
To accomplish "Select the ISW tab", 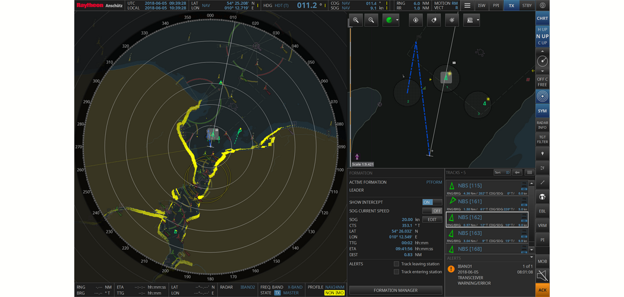I will pos(481,5).
